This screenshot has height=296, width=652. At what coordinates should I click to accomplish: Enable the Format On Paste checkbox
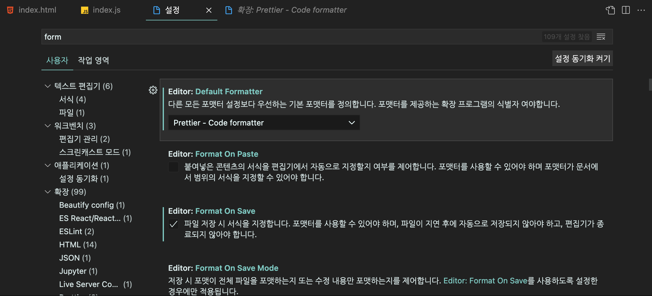174,167
